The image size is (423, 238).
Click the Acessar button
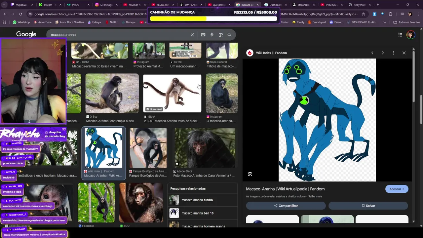(x=397, y=189)
